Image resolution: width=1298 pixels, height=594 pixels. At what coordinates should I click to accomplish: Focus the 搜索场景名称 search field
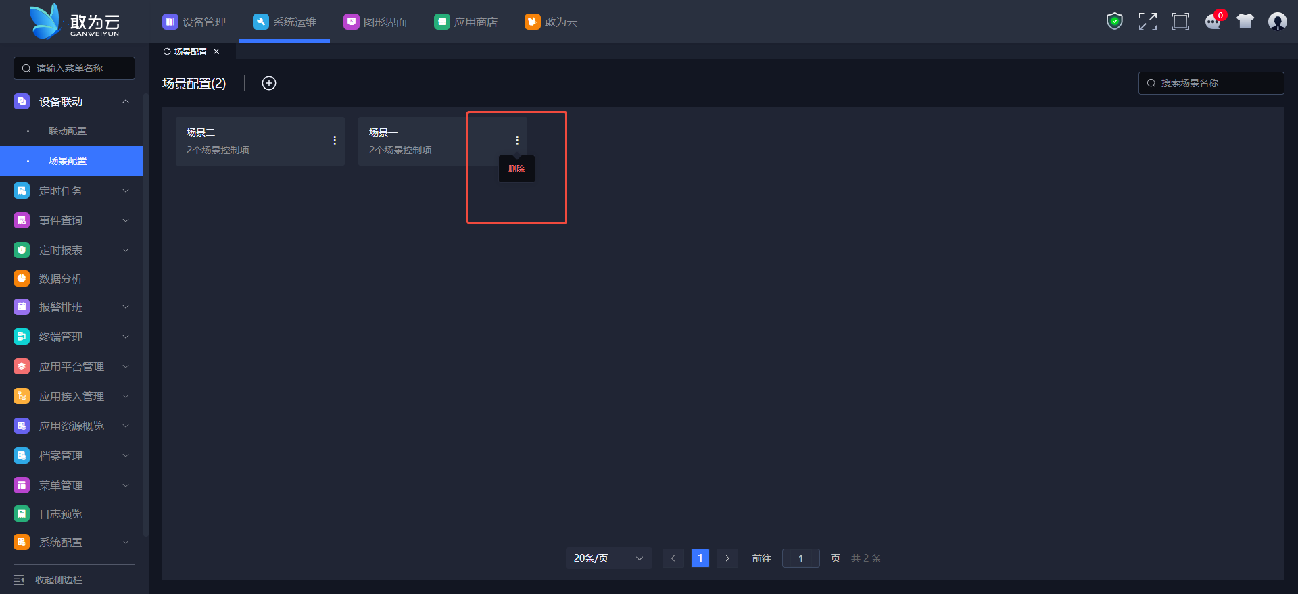1211,83
